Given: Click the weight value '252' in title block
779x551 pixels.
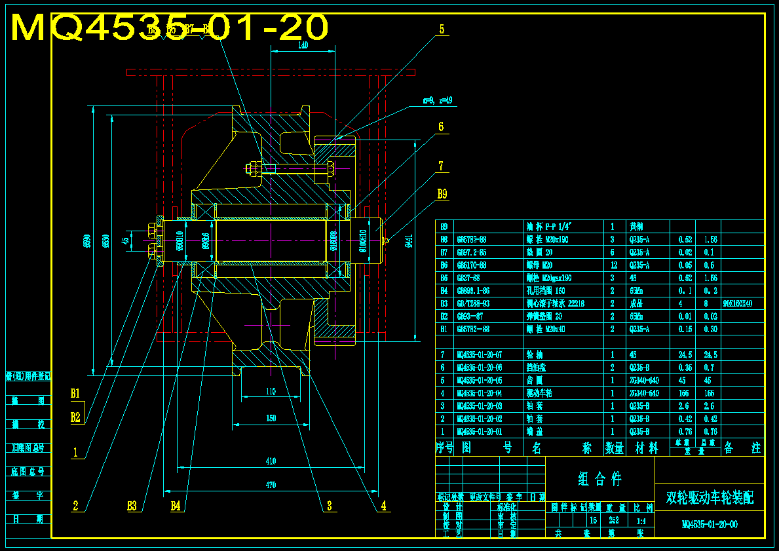Looking at the screenshot, I should pos(614,521).
